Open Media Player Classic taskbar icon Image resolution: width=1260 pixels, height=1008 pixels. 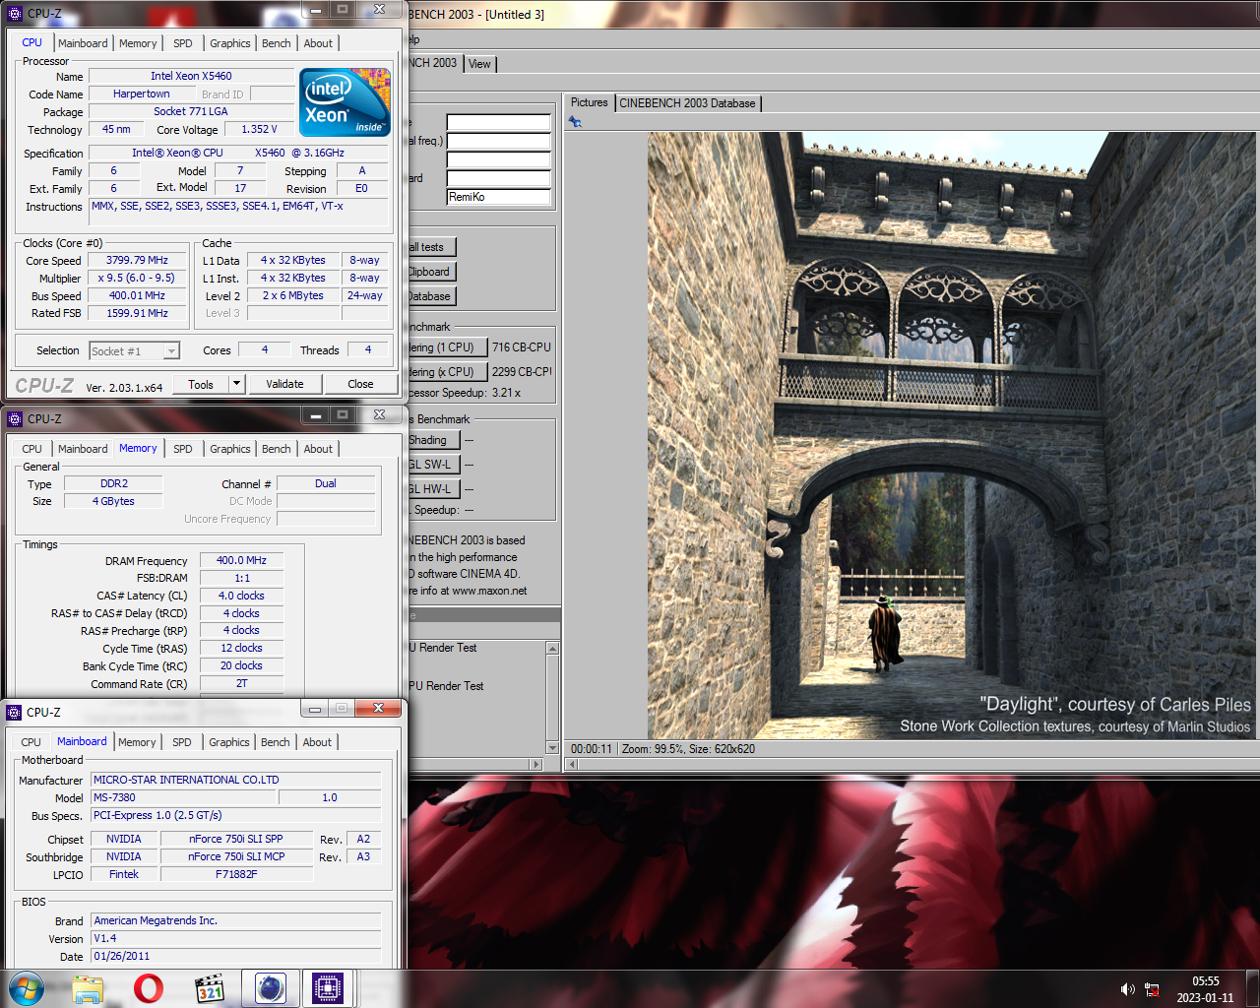[210, 987]
